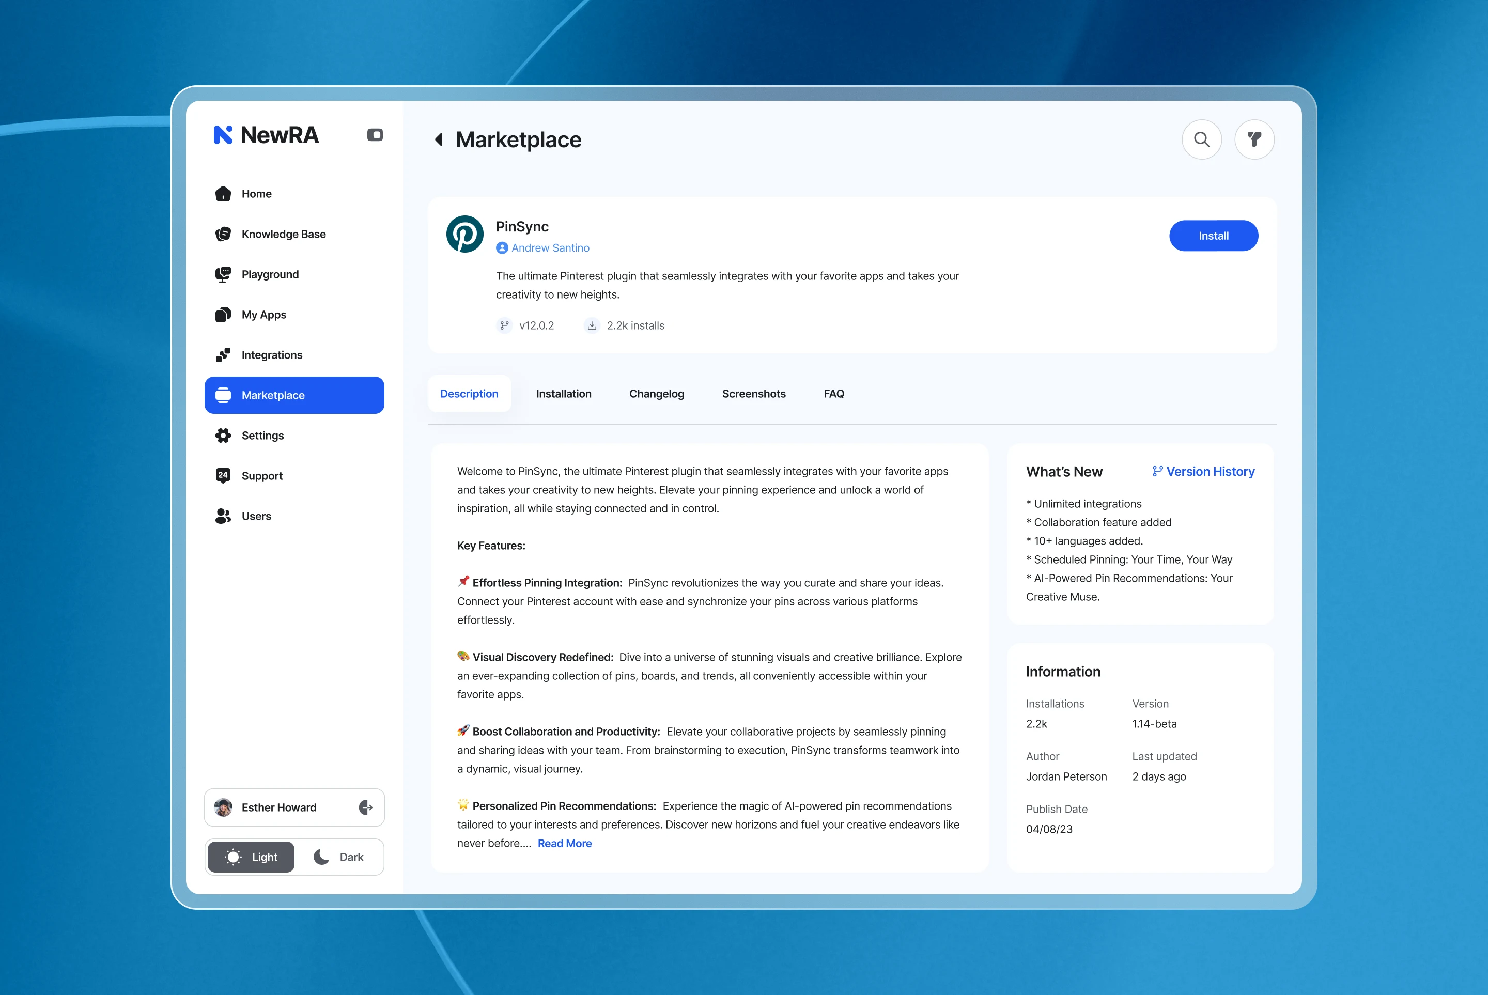Click the moon icon for Dark mode
The image size is (1488, 995).
321,857
